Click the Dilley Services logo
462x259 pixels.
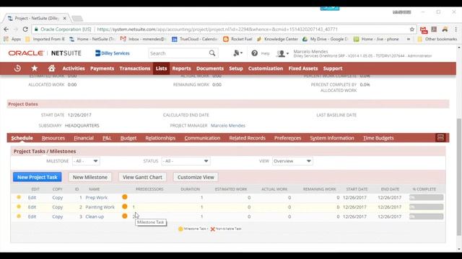[x=113, y=53]
